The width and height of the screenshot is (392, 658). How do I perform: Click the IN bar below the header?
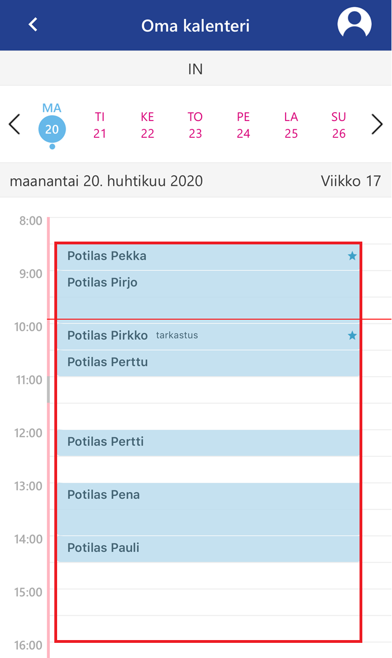click(196, 68)
